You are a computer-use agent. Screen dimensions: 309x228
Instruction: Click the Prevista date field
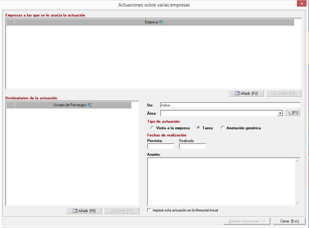(x=161, y=146)
